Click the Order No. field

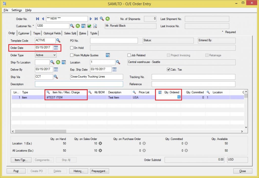[67, 19]
